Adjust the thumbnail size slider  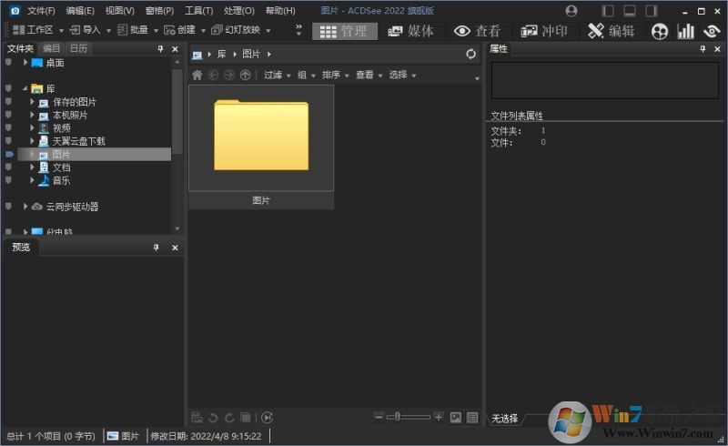click(394, 417)
